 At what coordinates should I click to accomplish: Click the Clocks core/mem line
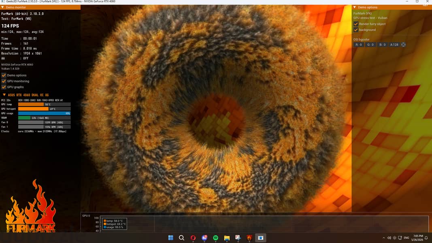pyautogui.click(x=34, y=131)
